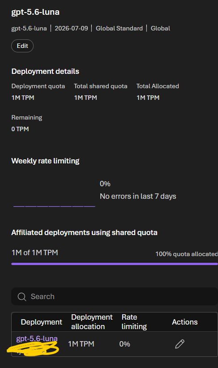Sort by the Rate limiting column header

coord(134,322)
